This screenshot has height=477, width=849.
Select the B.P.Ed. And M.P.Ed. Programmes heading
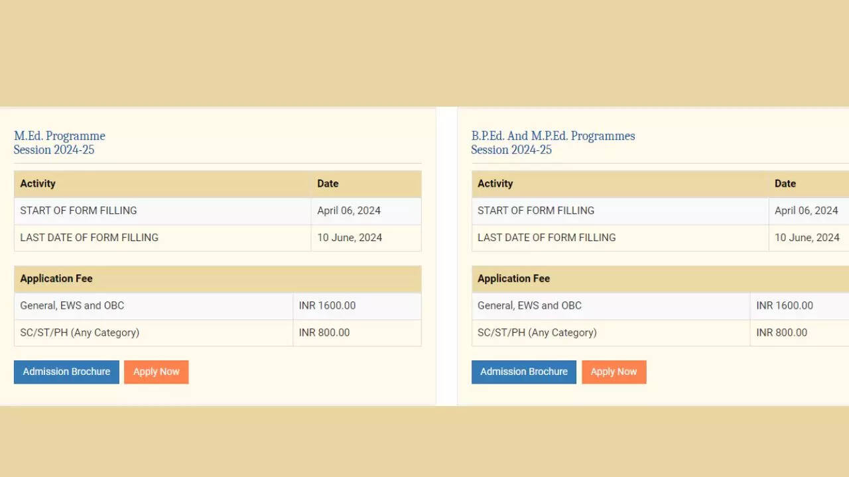coord(553,136)
